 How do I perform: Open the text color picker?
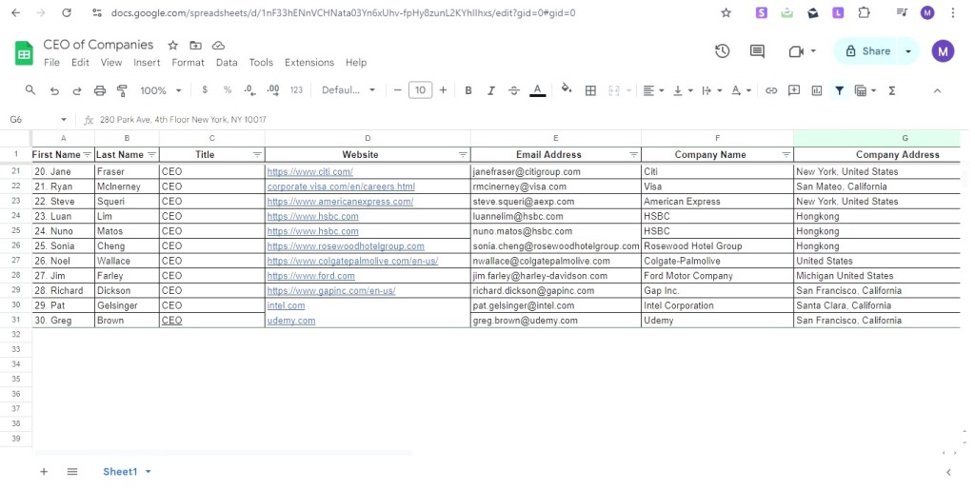pos(538,90)
